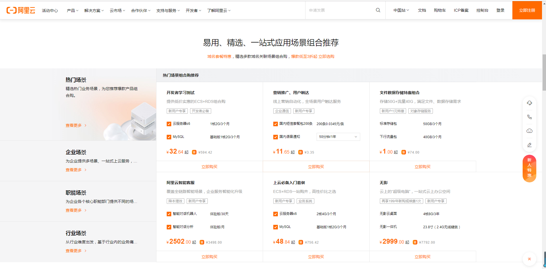The width and height of the screenshot is (546, 269).
Task: Click the page vertical scrollbar
Action: click(544, 73)
